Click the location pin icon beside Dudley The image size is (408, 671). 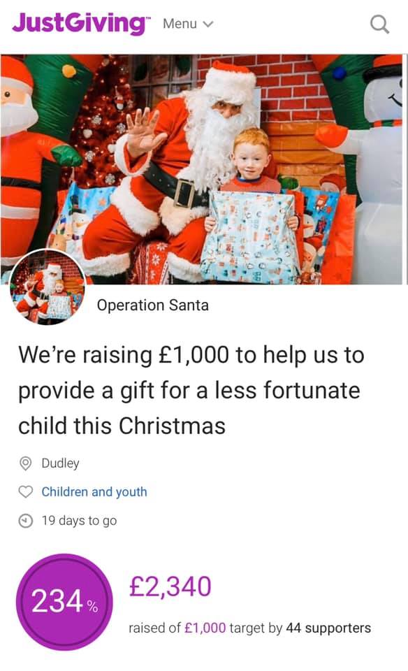[26, 463]
